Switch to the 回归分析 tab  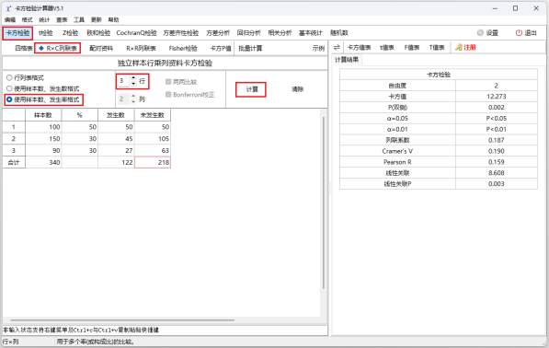(x=249, y=33)
